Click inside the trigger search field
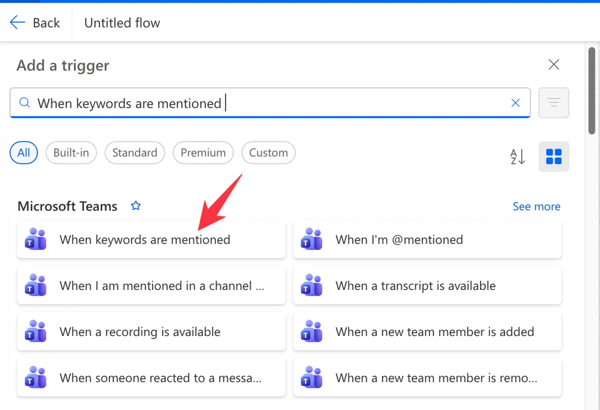600x410 pixels. [x=270, y=103]
